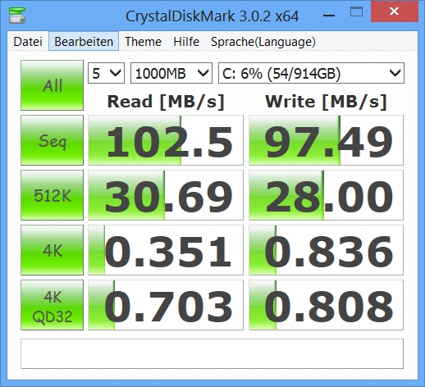Screen dimensions: 425x387
Task: Click the Read [MB/s] column header
Action: point(166,102)
